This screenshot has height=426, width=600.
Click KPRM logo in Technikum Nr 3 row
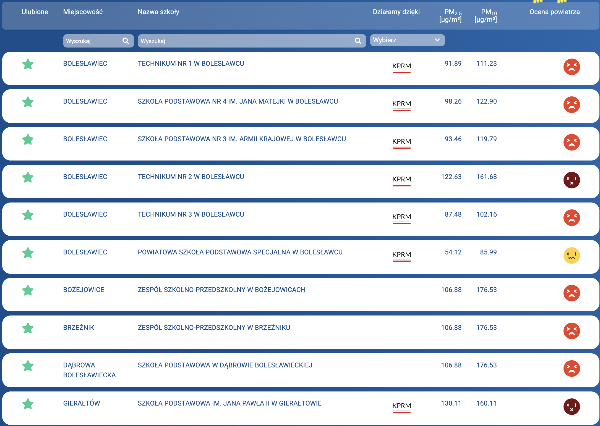click(402, 218)
